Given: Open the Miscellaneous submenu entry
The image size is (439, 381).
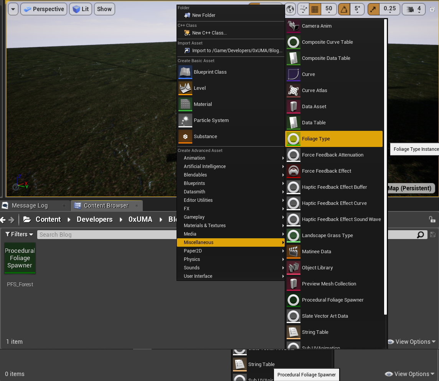Looking at the screenshot, I should point(231,242).
